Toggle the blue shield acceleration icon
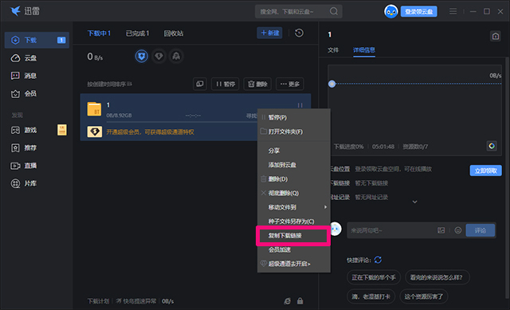This screenshot has height=310, width=510. (142, 57)
